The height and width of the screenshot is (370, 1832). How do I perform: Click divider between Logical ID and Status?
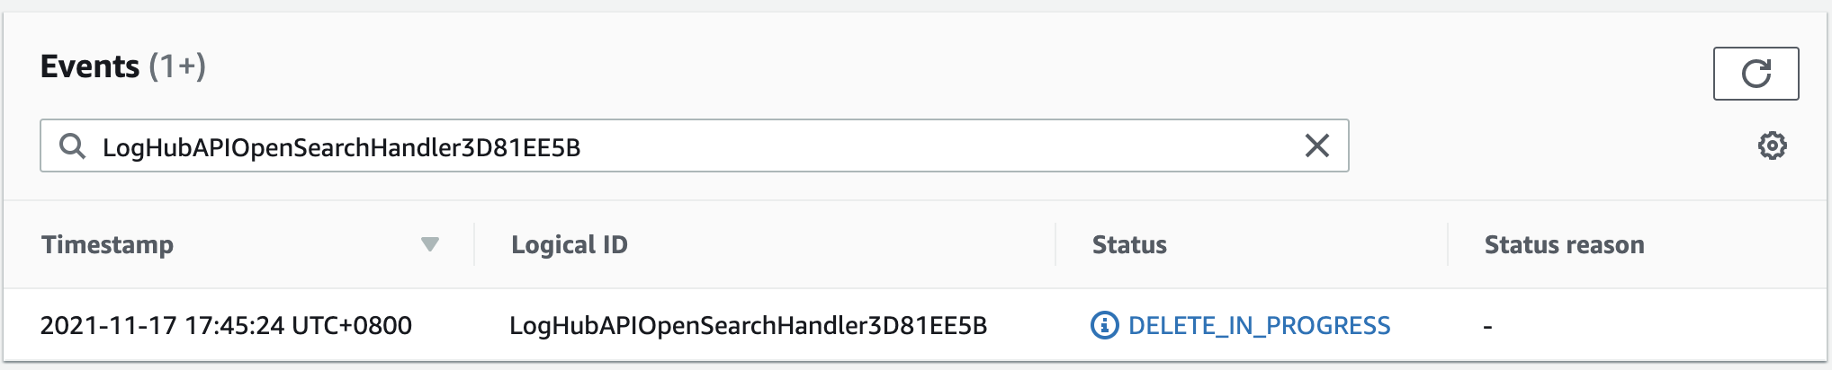pyautogui.click(x=1055, y=244)
